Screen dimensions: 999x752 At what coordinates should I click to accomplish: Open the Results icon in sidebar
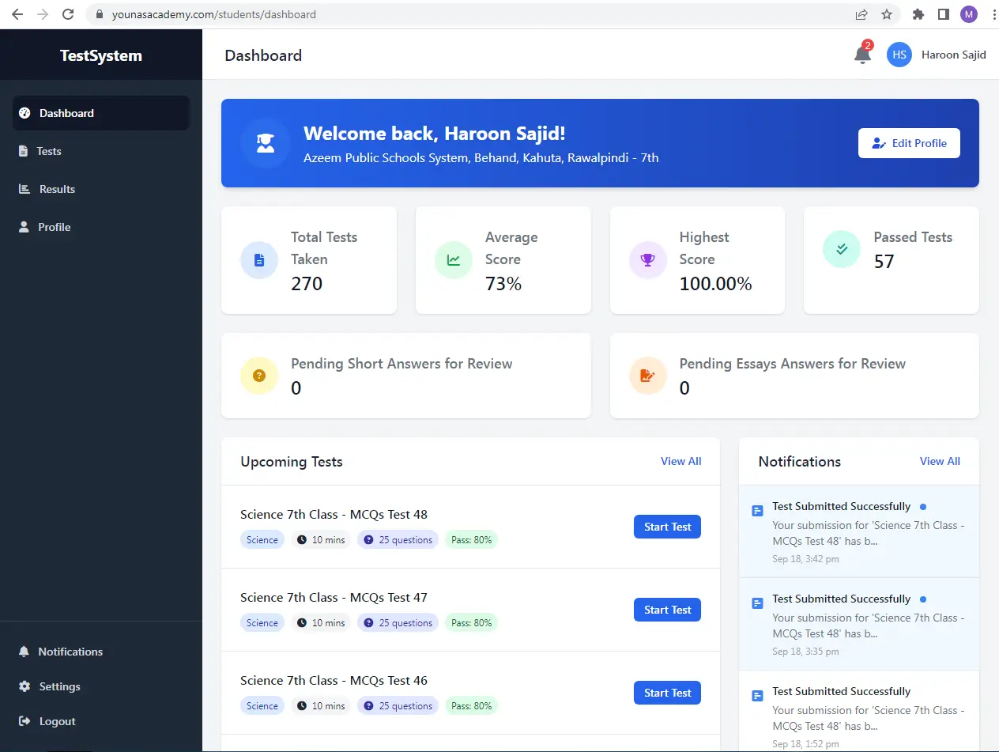[23, 189]
